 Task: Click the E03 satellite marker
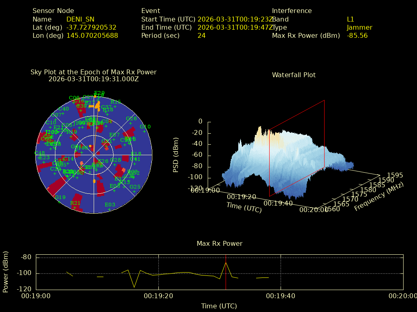pyautogui.click(x=109, y=209)
